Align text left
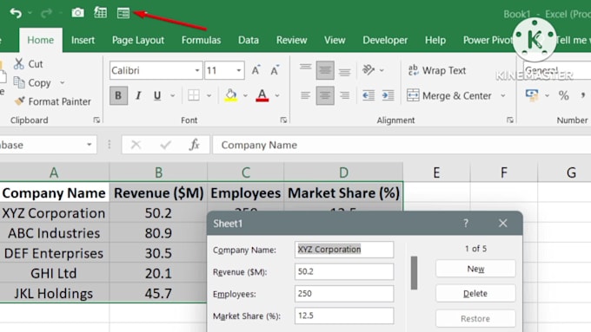Image resolution: width=591 pixels, height=332 pixels. pos(305,95)
